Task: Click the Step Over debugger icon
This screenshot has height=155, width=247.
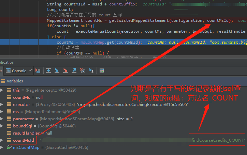Action: tap(48, 71)
